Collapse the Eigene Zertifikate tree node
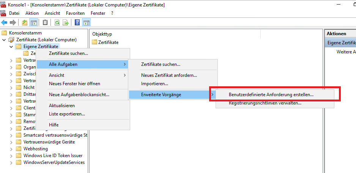356x173 pixels. (11, 47)
